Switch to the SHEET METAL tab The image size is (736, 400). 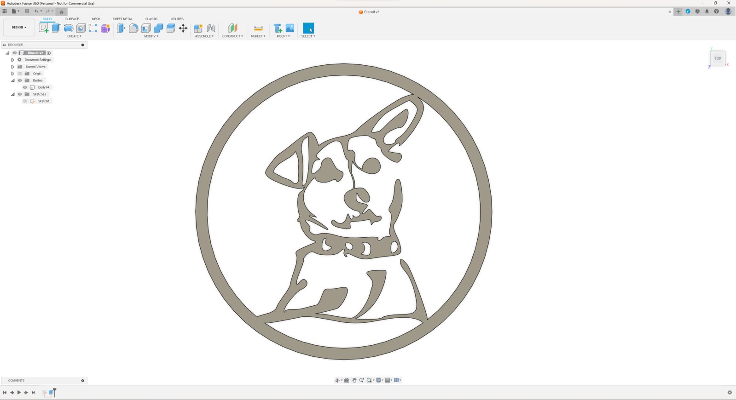[x=122, y=19]
